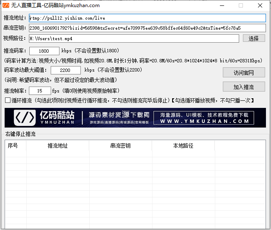The image size is (271, 230).
Task: Click the 推流地址 label text
Action: 15,18
